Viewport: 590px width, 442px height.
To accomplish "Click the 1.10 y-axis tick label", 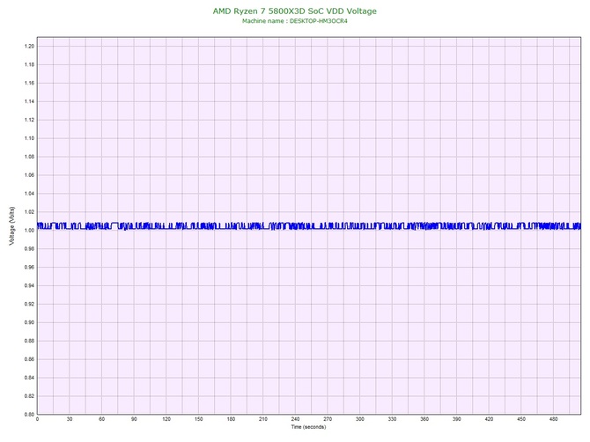I will click(29, 138).
